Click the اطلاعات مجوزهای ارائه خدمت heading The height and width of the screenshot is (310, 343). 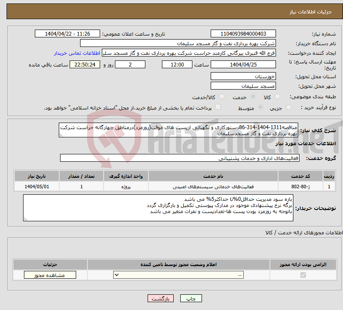click(x=304, y=233)
